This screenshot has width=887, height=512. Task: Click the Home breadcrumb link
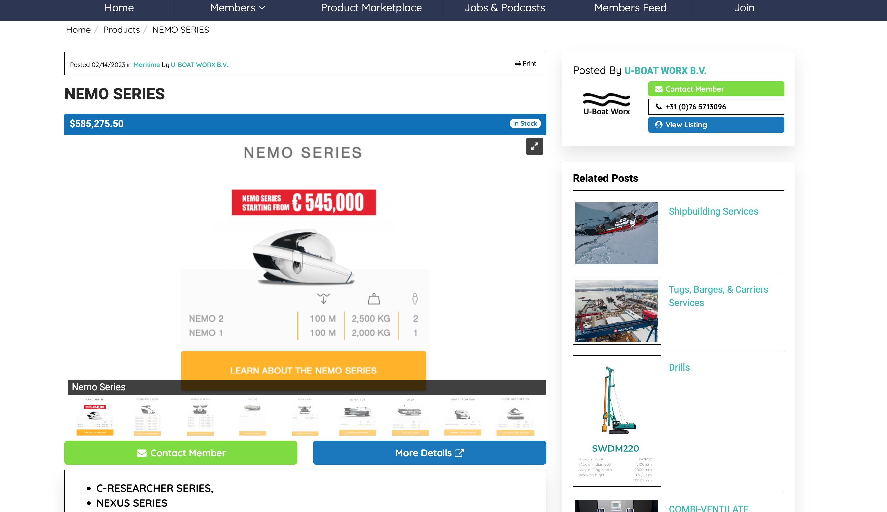pos(78,30)
